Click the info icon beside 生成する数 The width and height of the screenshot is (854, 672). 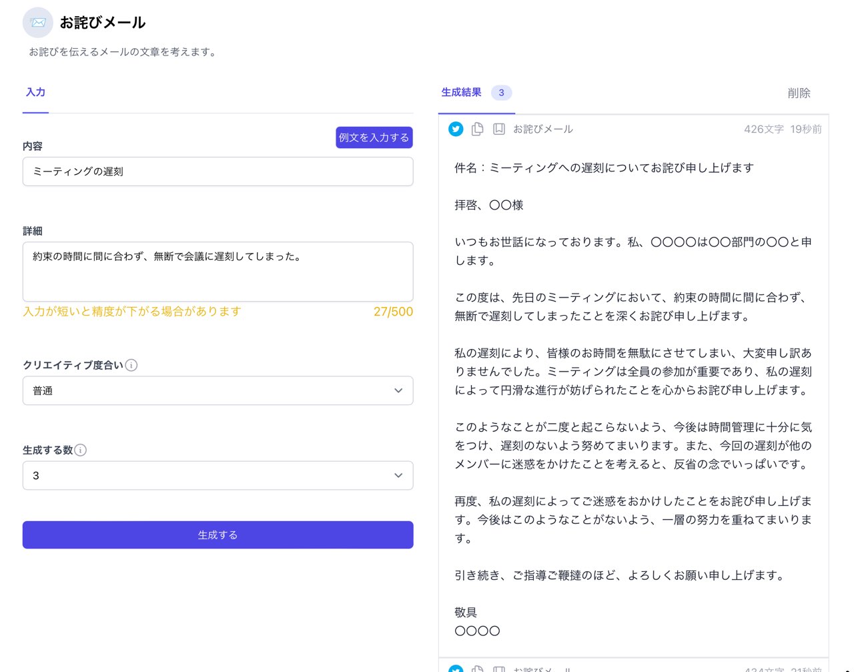[x=81, y=450]
